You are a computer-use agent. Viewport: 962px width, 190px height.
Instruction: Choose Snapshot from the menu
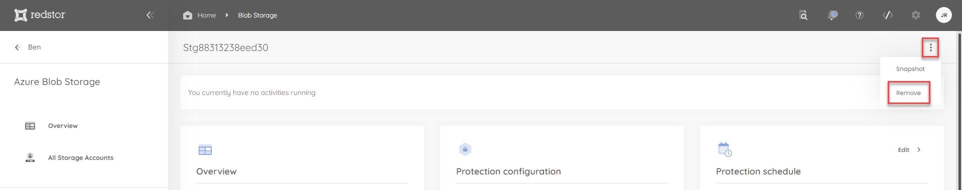click(x=910, y=69)
